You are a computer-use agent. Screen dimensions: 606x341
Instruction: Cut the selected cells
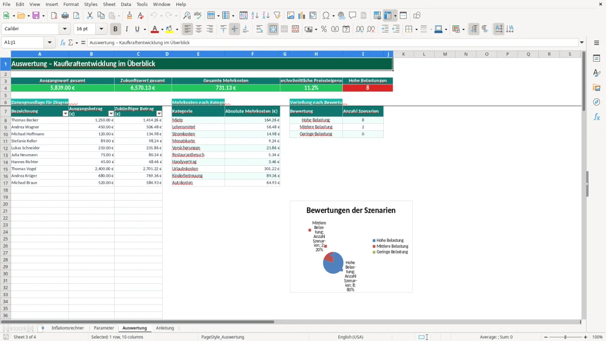(x=90, y=16)
